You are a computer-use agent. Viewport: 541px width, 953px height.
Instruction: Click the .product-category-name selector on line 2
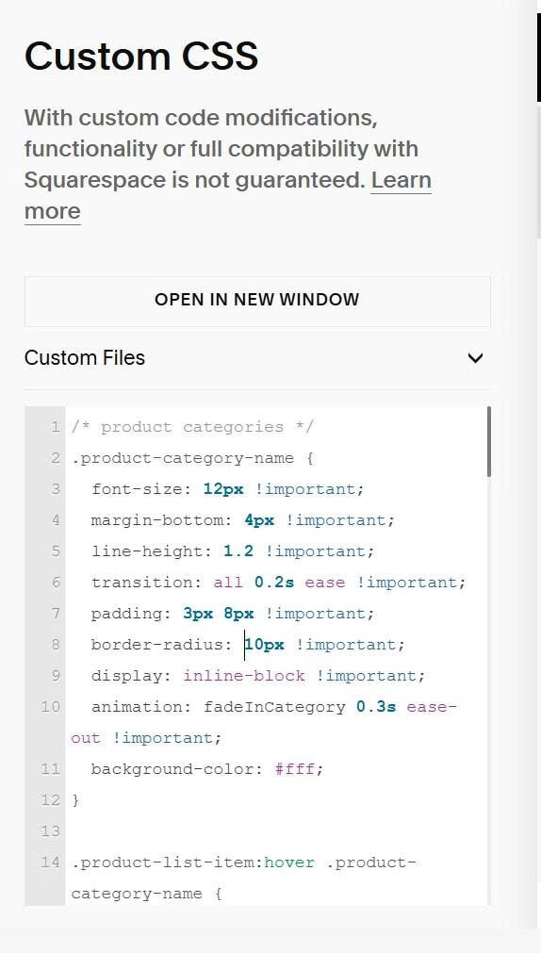[x=182, y=458]
